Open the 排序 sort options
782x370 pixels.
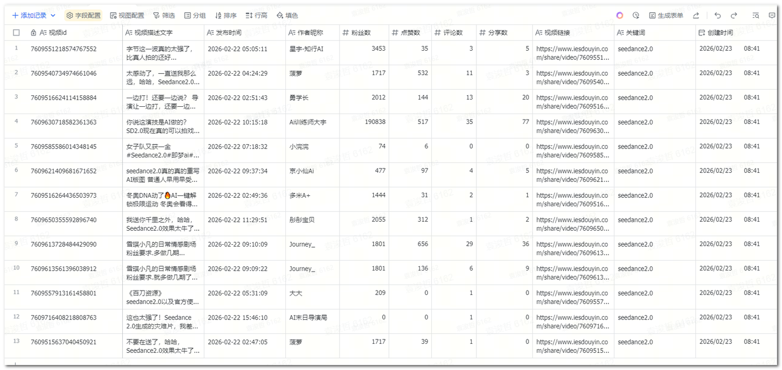[226, 15]
